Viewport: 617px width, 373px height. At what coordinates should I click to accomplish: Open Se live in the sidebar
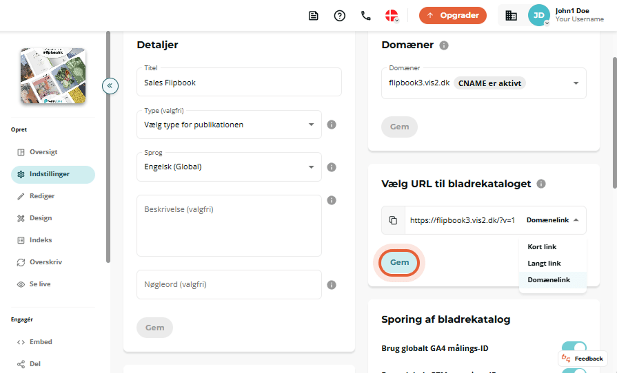point(53,284)
